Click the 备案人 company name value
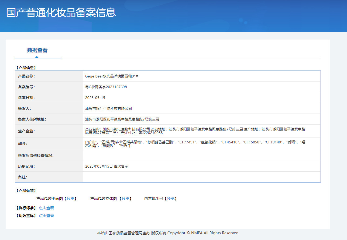Screen dimensions: 347x240 [x=108, y=108]
